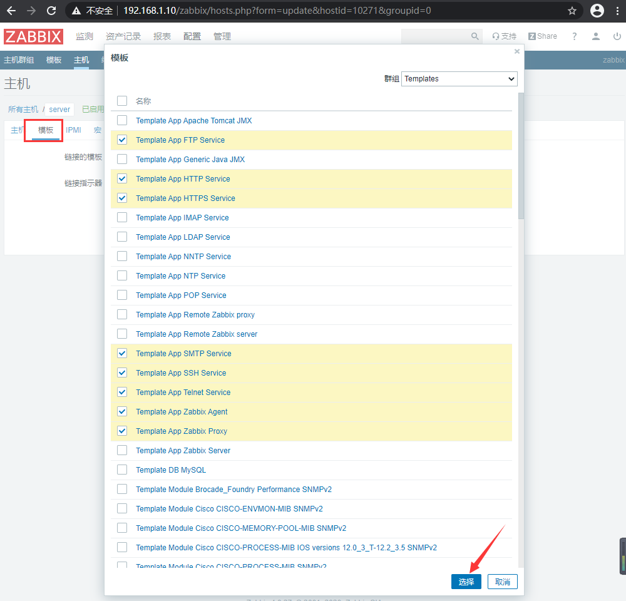
Task: Open the browser profile avatar
Action: (597, 11)
